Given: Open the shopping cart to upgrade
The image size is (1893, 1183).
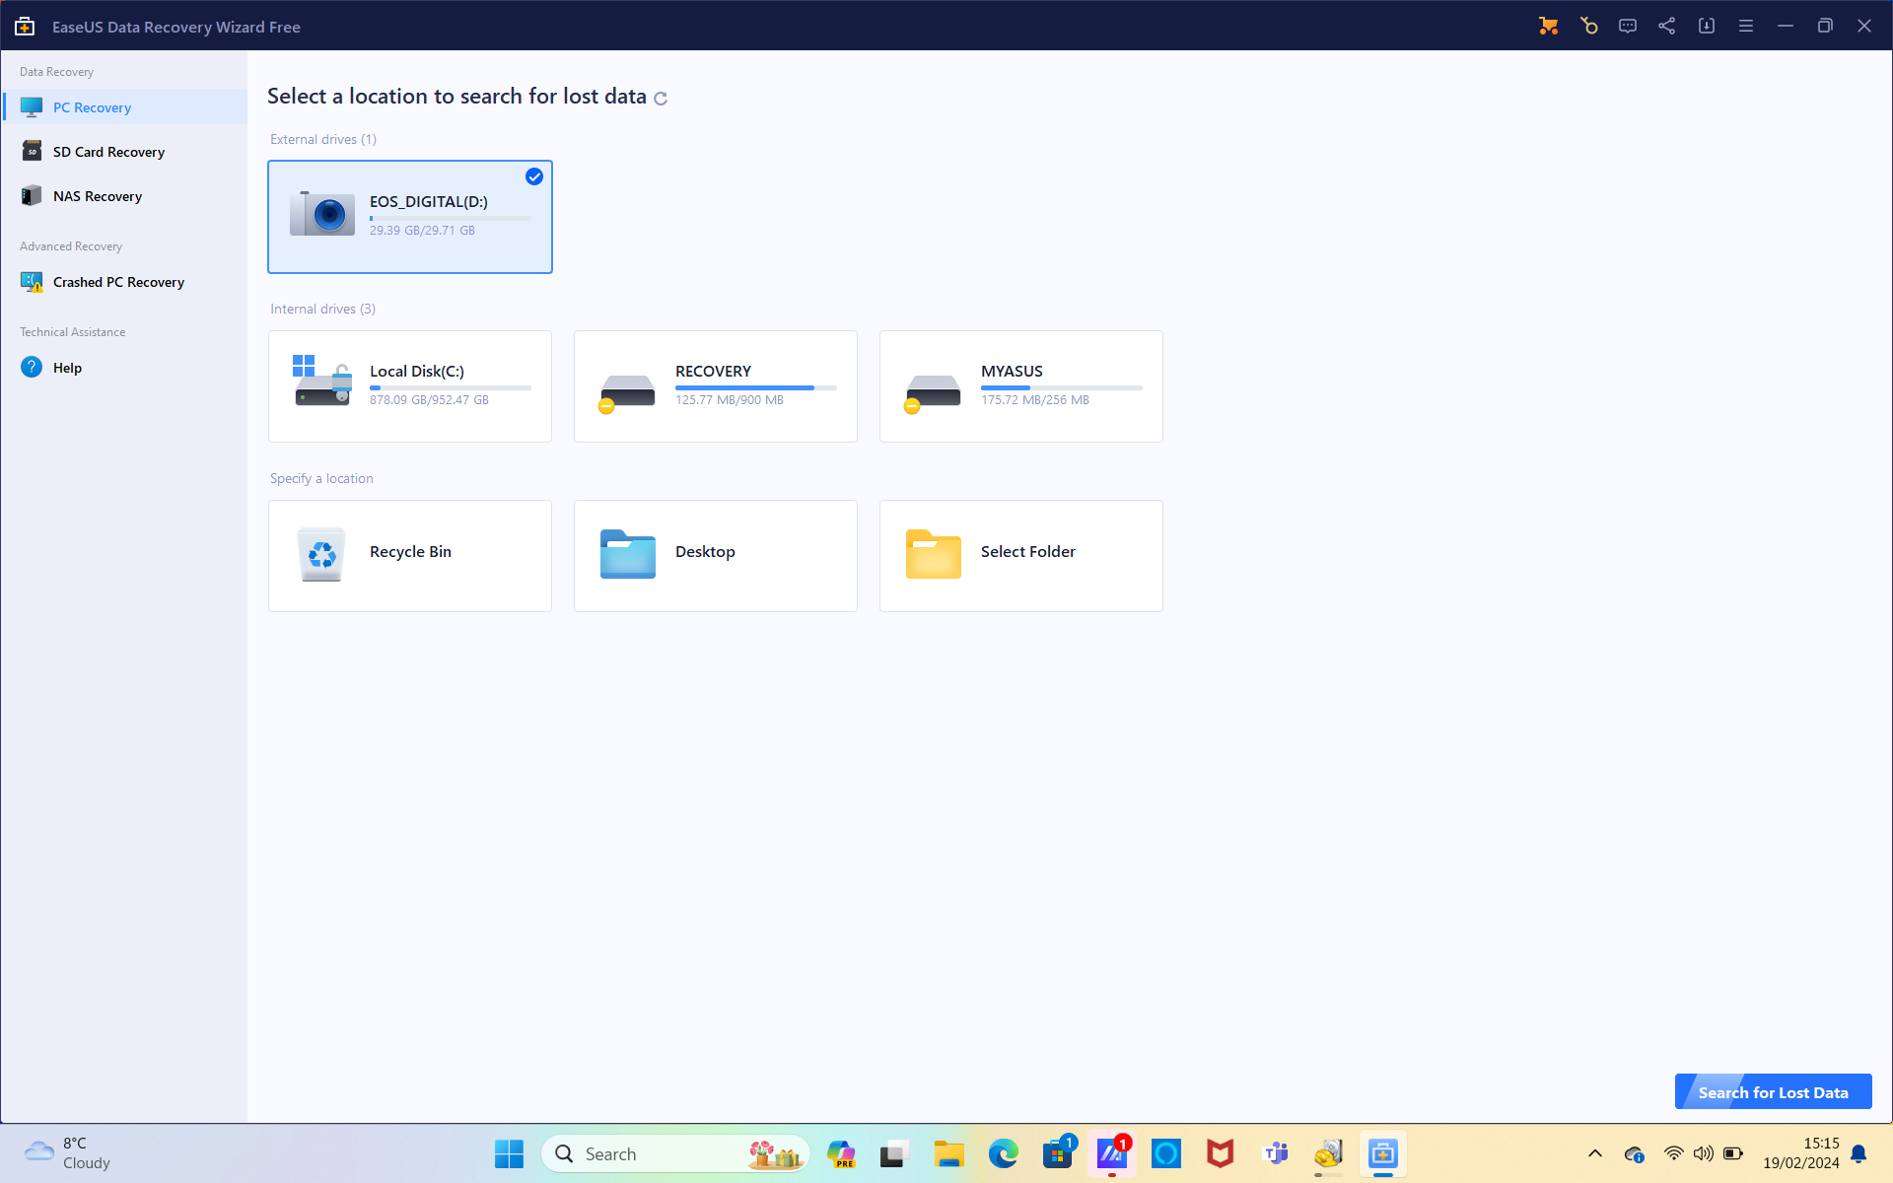Looking at the screenshot, I should click(x=1548, y=26).
